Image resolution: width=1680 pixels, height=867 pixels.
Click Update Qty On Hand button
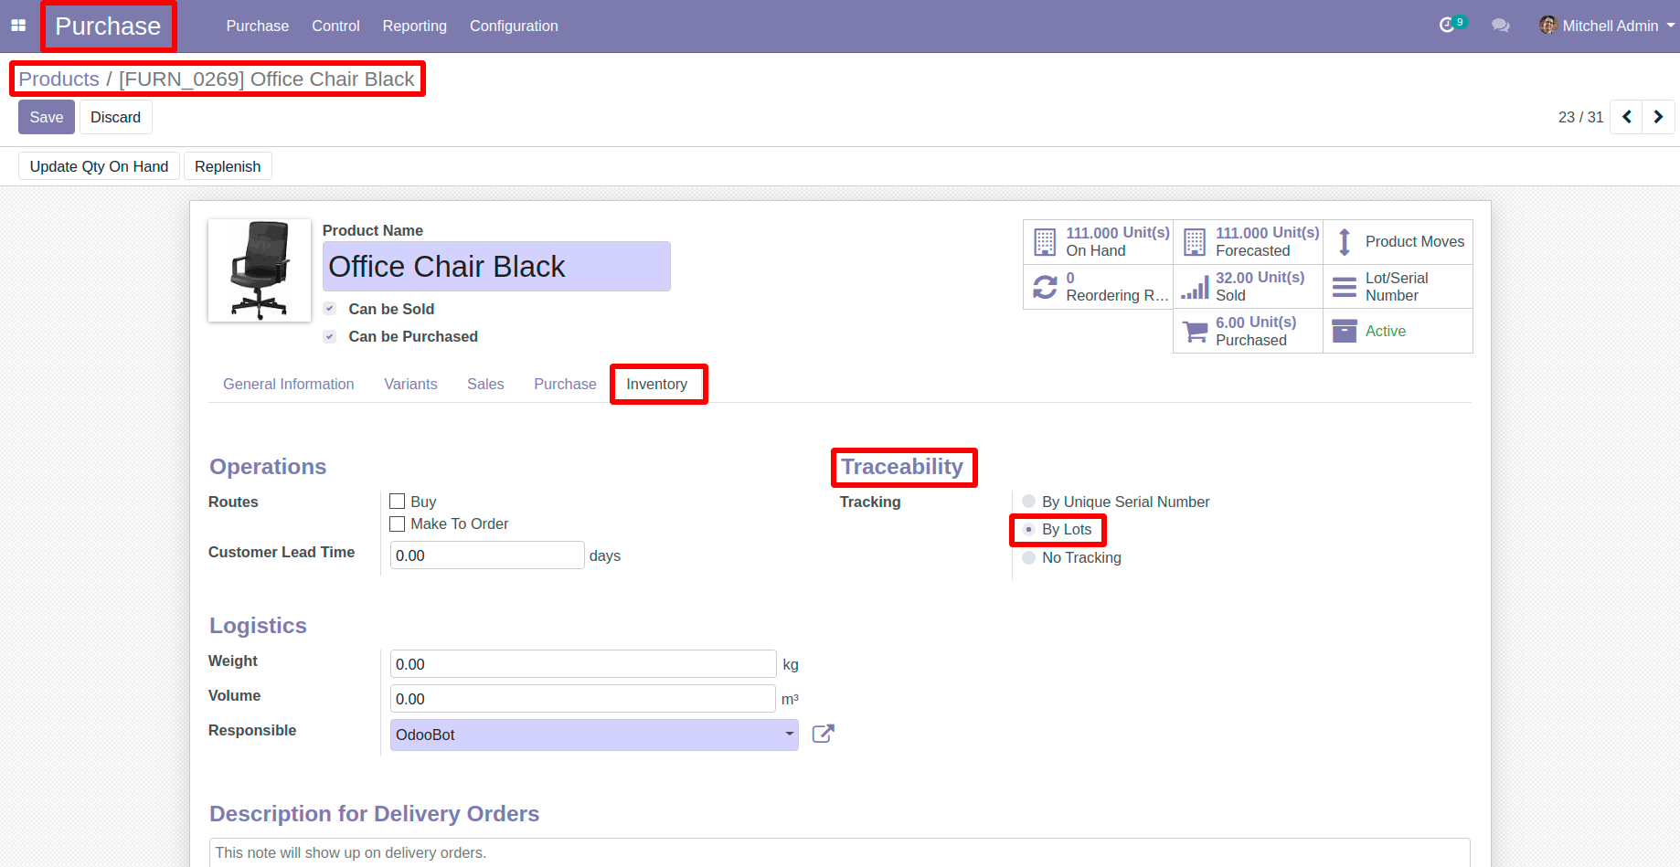(99, 166)
